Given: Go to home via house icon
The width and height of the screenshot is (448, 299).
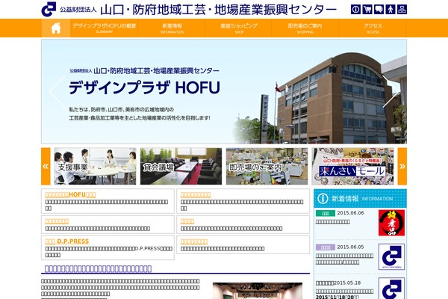Looking at the screenshot, I should coord(56,28).
